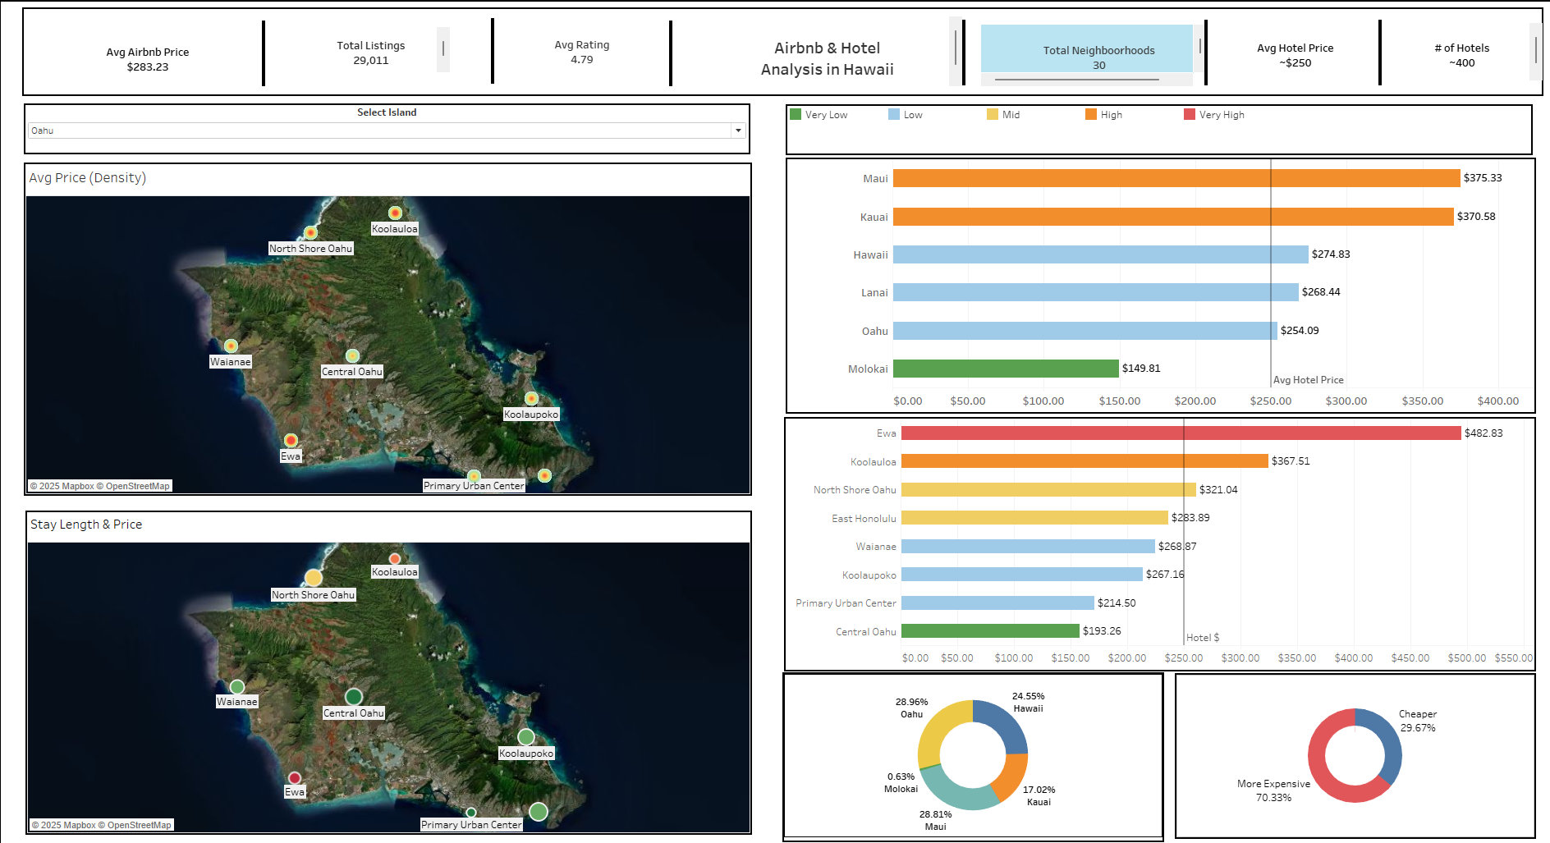Click the Hawaii blue price bar
Image resolution: width=1550 pixels, height=843 pixels.
[1101, 254]
